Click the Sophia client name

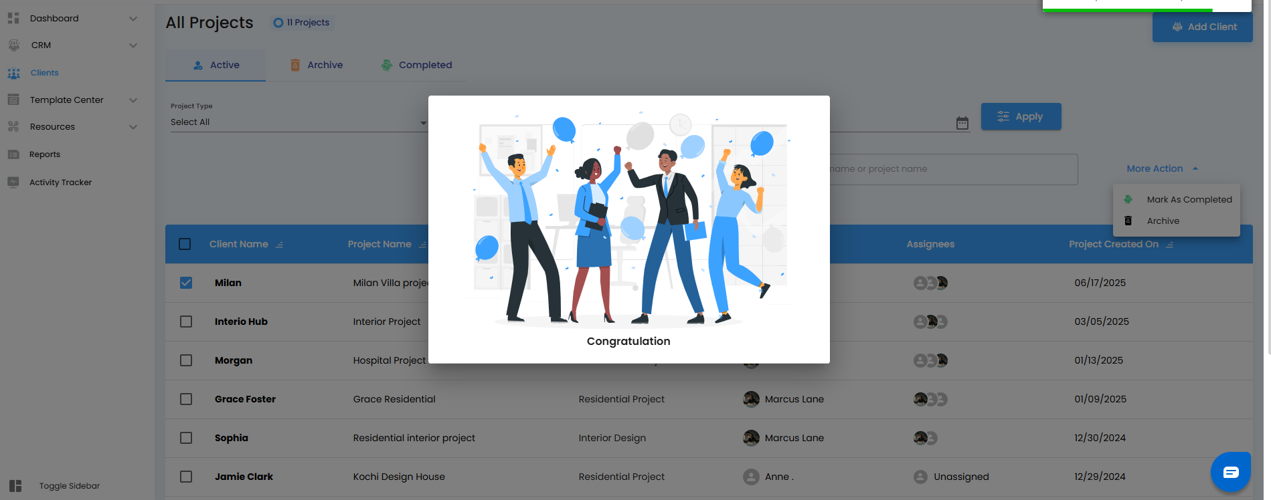click(232, 438)
